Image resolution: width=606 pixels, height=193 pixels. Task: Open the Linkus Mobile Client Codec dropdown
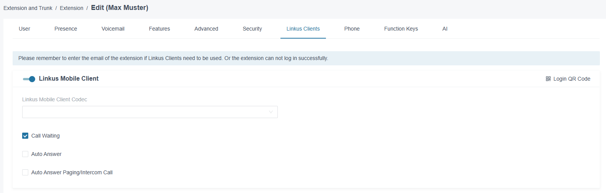tap(150, 112)
